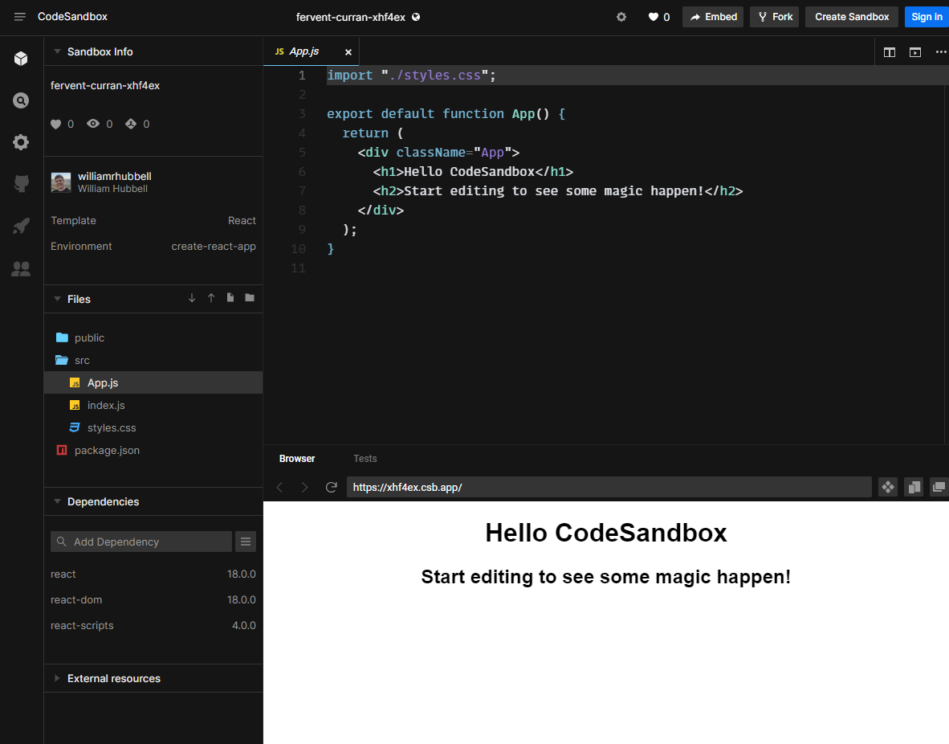Open williamrhubbell's profile link

[114, 176]
